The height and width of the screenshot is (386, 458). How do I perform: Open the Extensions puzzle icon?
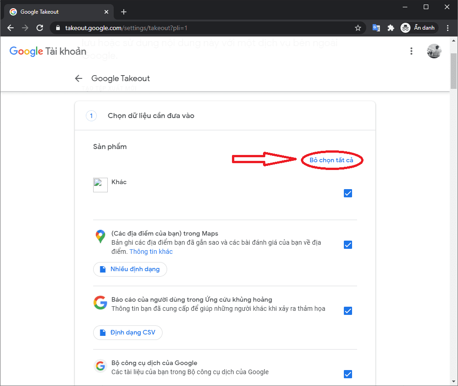tap(390, 28)
